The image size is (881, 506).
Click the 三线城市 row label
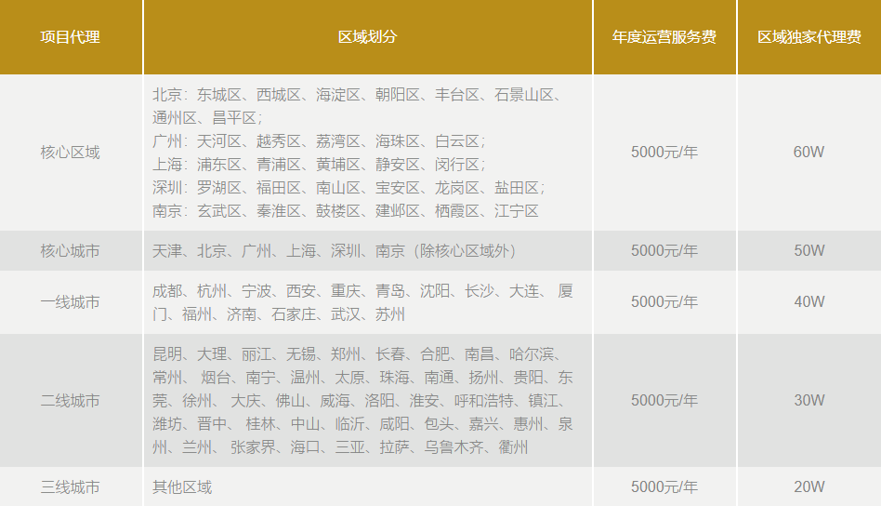(71, 487)
